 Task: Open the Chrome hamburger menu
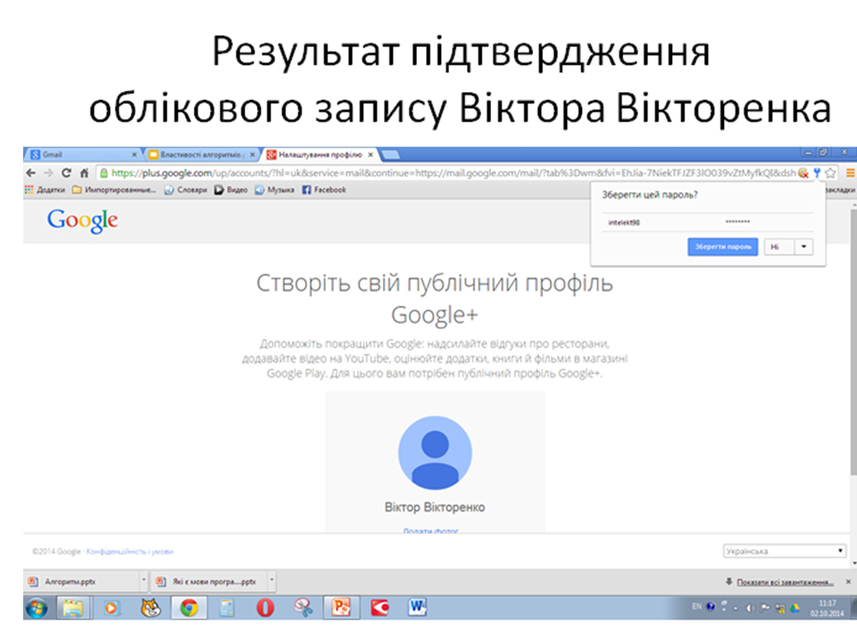click(x=851, y=173)
